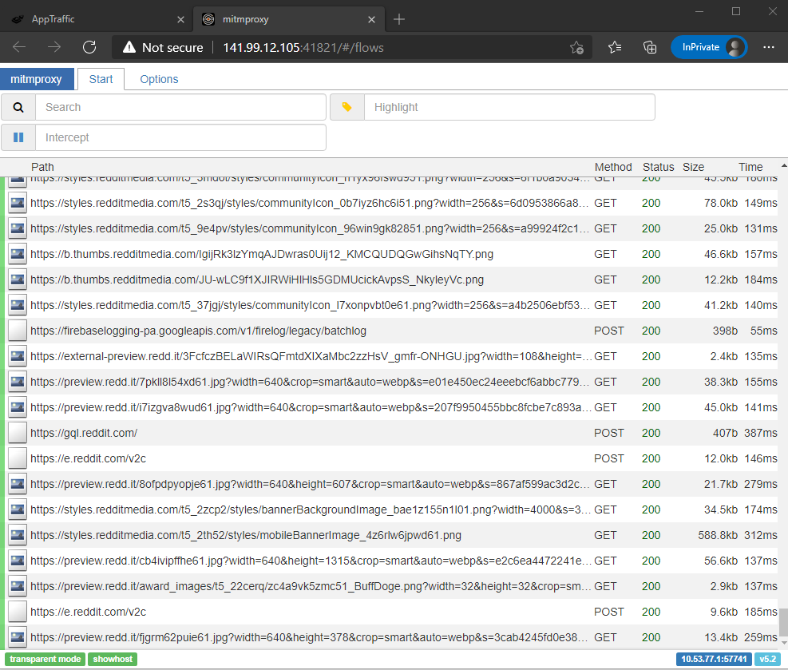Viewport: 788px width, 670px height.
Task: Click the yellow tag icon beside Highlight field
Action: [347, 106]
